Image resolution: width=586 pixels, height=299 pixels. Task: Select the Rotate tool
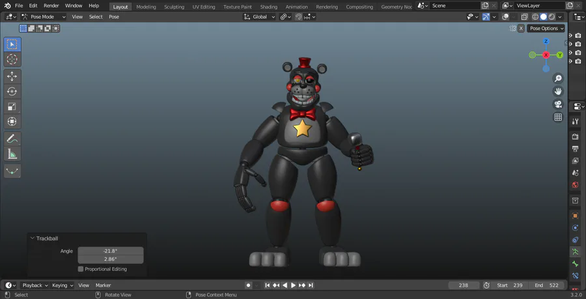(12, 92)
